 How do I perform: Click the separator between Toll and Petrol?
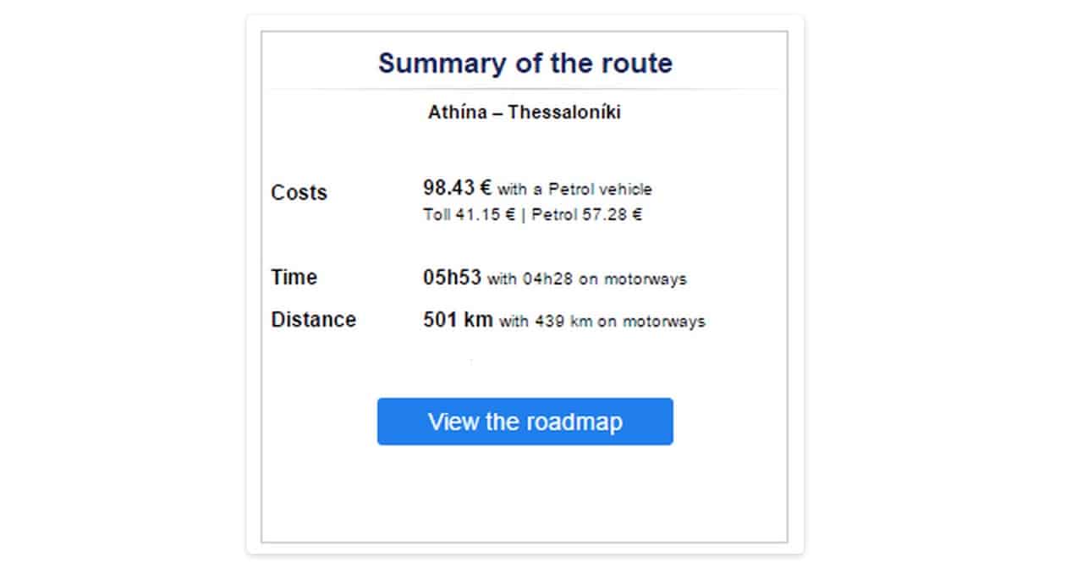(524, 215)
